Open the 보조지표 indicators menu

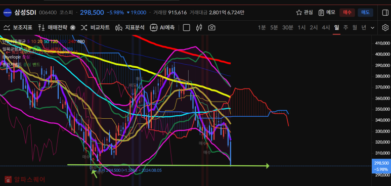[18, 27]
